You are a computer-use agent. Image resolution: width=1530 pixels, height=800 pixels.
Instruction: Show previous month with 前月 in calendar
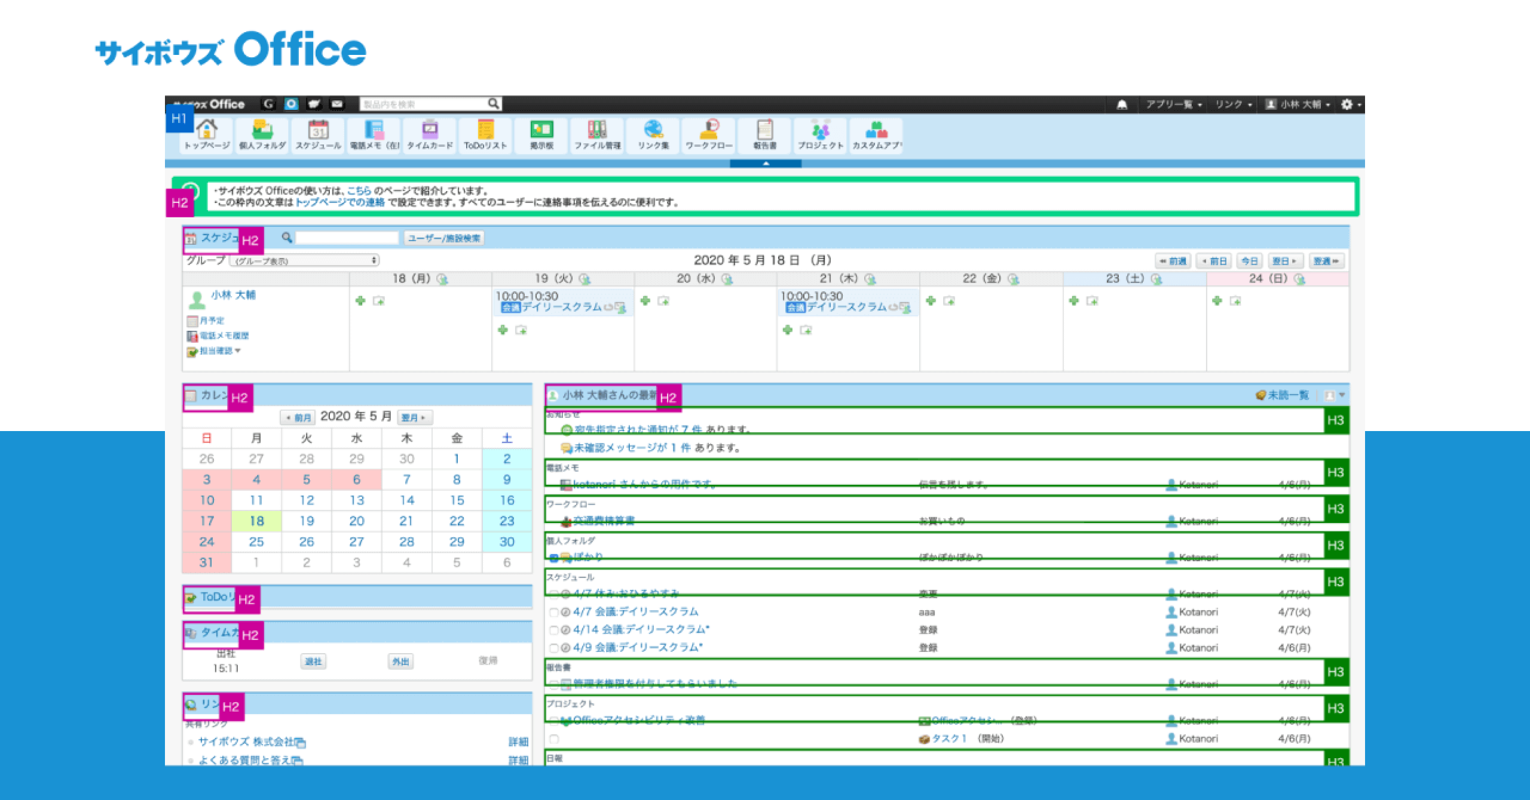click(x=298, y=417)
